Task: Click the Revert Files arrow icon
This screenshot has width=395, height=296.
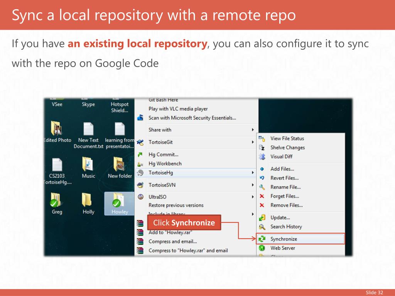Action: coord(262,178)
